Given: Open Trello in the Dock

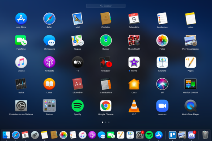Looking at the screenshot, I should (172, 135).
